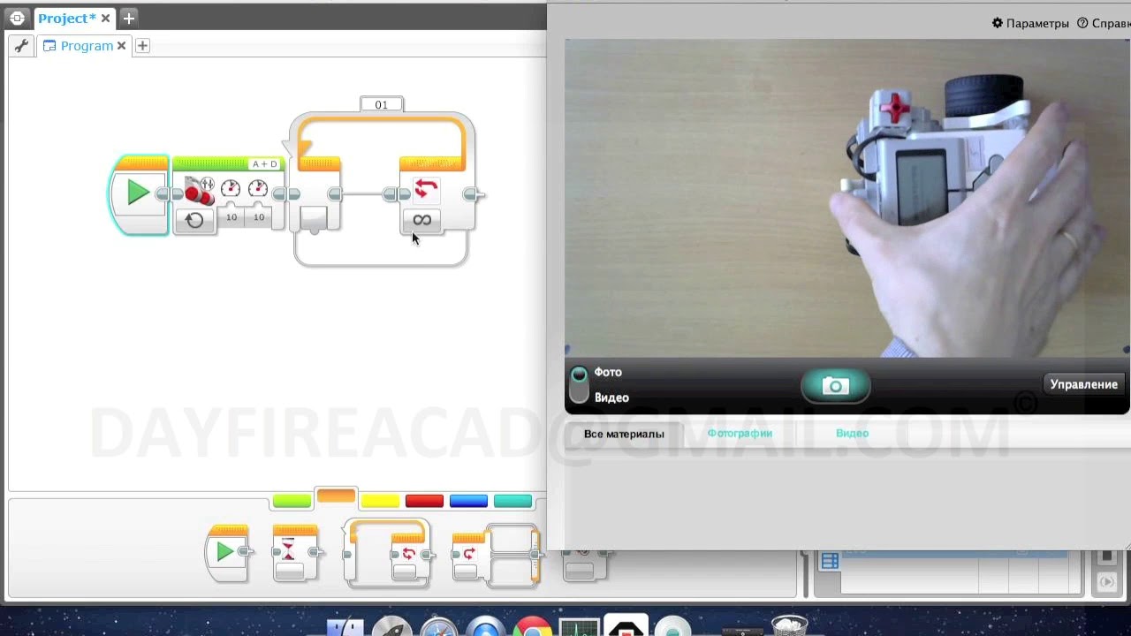1131x636 pixels.
Task: Switch to blue Advanced palette tab
Action: 468,501
